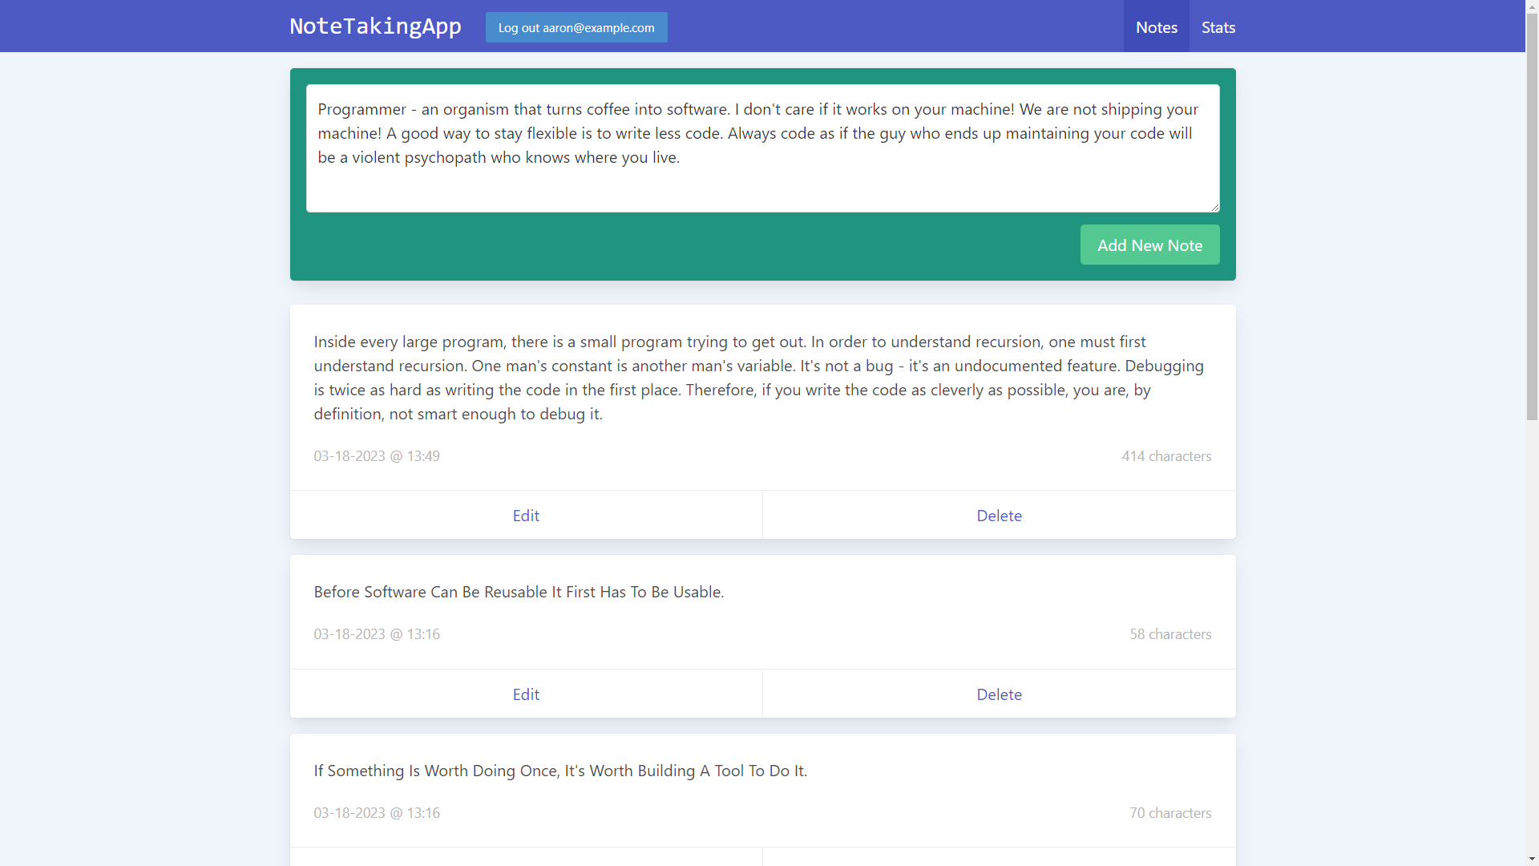
Task: Click the scrollbar up arrow
Action: pyautogui.click(x=1532, y=6)
